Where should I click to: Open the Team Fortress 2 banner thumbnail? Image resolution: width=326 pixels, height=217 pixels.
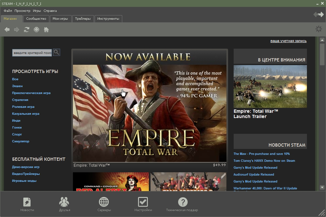click(x=188, y=181)
